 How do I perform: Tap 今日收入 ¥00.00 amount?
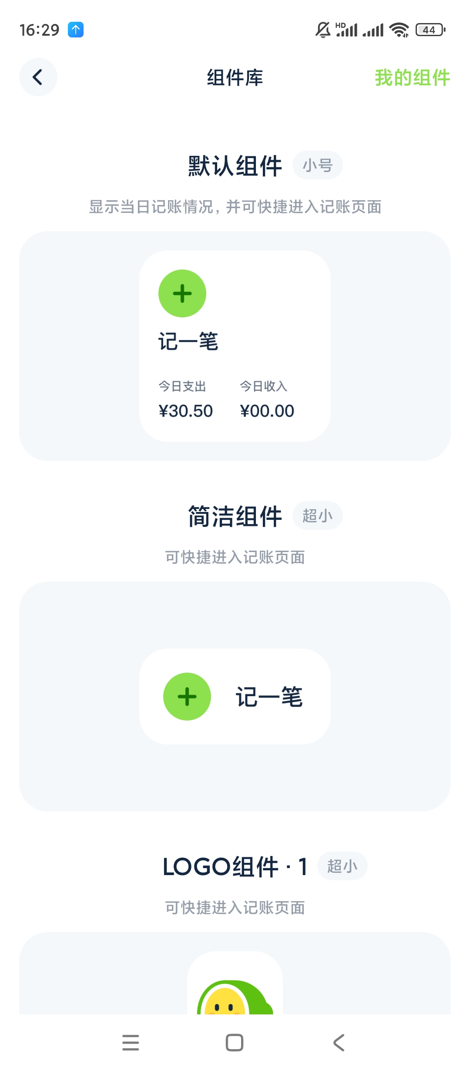(x=267, y=411)
